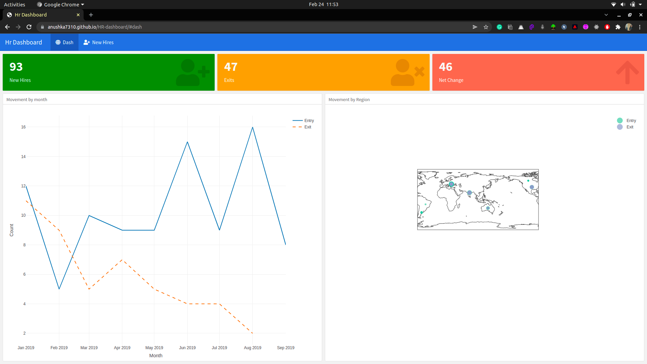Screen dimensions: 647x364
Task: Open system menu via power arrow
Action: click(640, 4)
